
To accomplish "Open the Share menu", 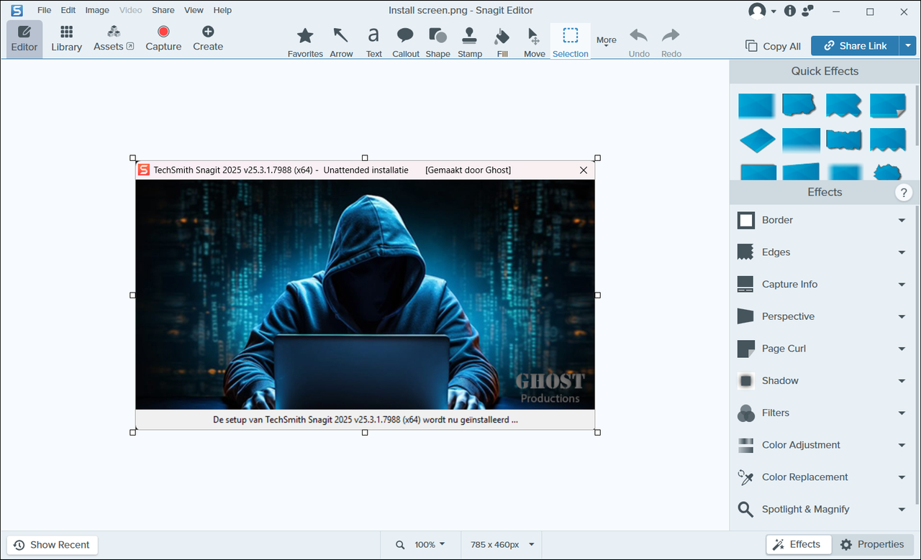I will (163, 10).
